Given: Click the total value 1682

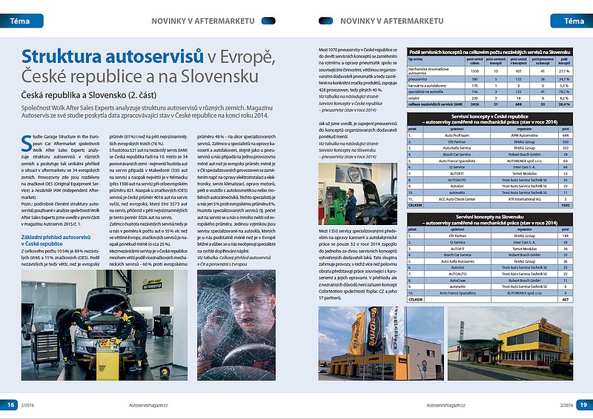Looking at the screenshot, I should tap(566, 205).
